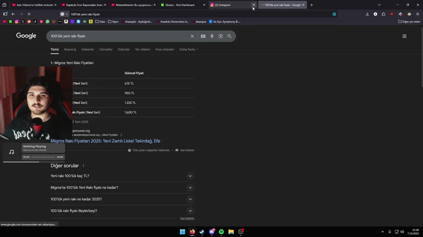Stop loading the page
The height and width of the screenshot is (237, 423).
[x=29, y=14]
